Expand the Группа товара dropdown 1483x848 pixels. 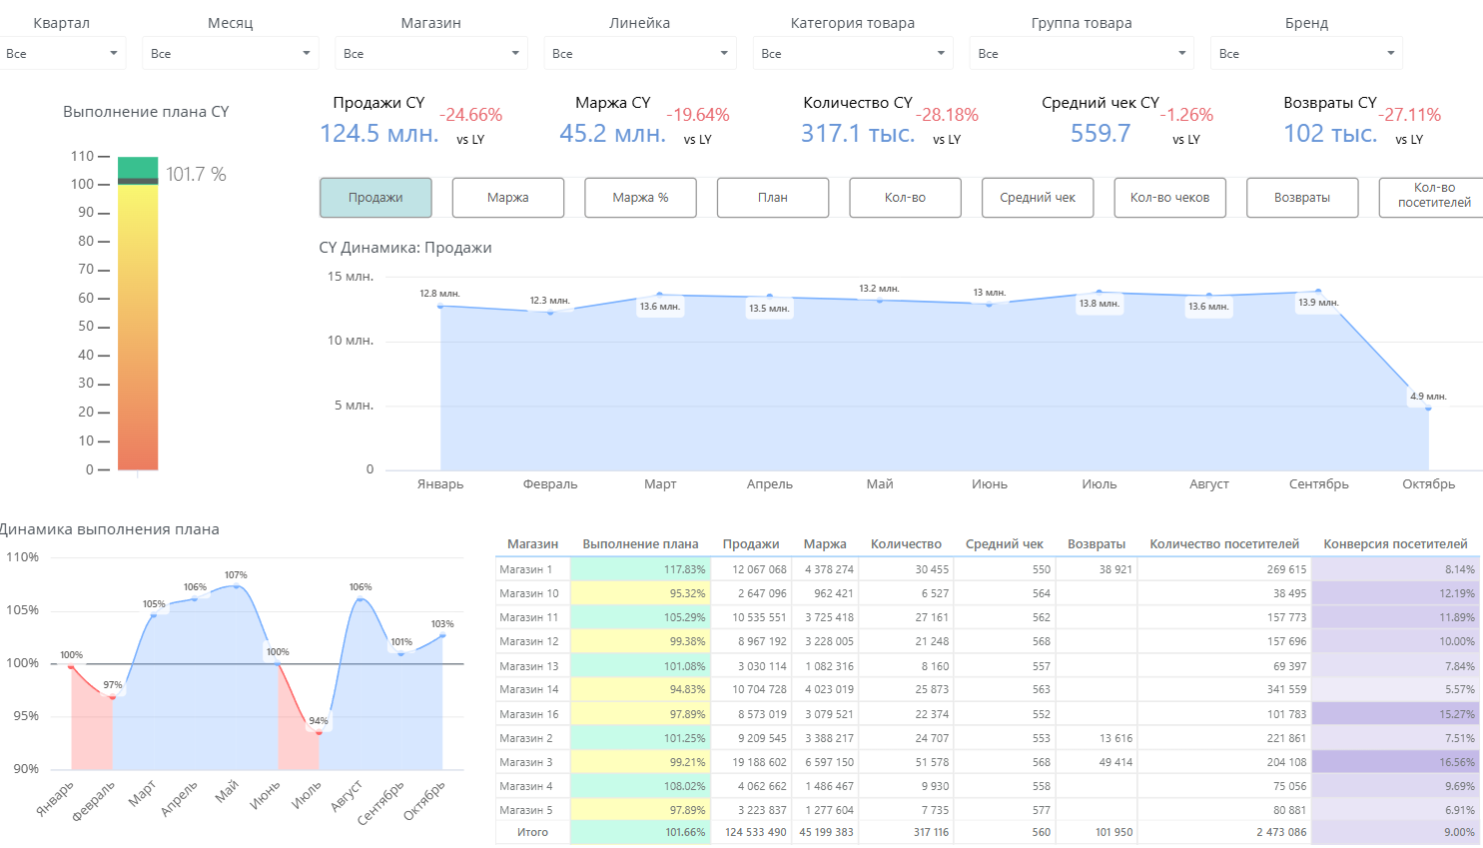point(1082,53)
